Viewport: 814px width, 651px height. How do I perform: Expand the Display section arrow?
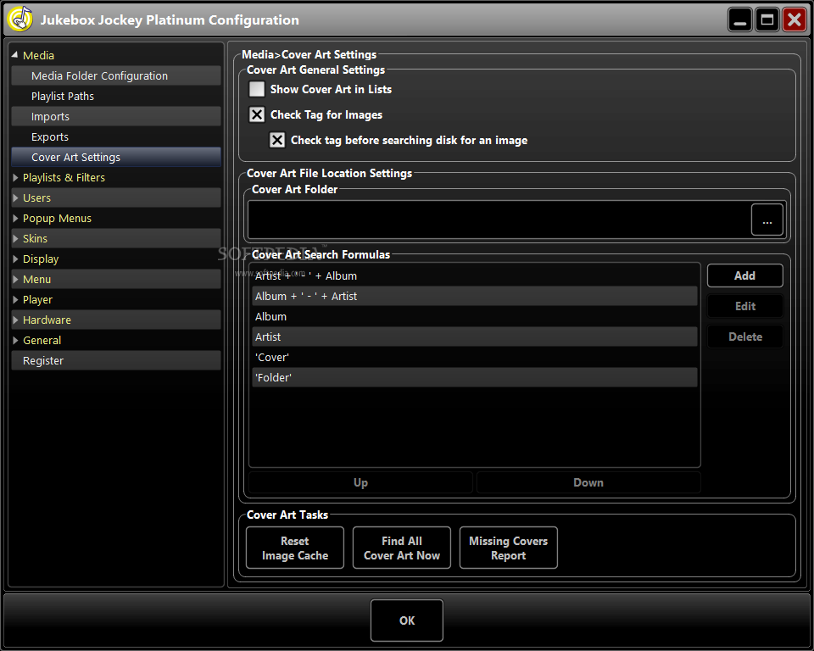[15, 259]
